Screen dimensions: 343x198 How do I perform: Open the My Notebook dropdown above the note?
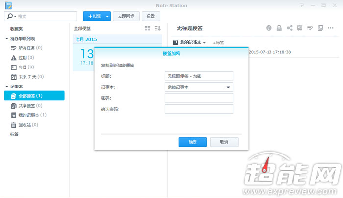[190, 43]
